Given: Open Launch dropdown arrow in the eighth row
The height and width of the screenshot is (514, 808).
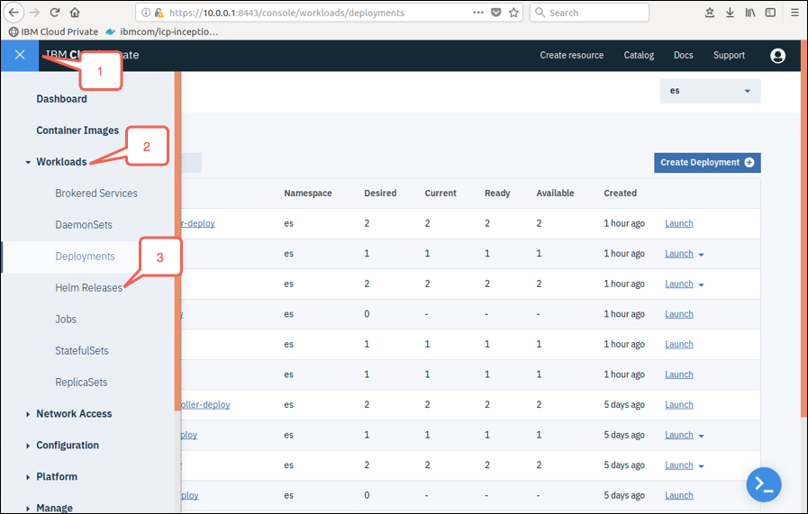Looking at the screenshot, I should pyautogui.click(x=701, y=436).
